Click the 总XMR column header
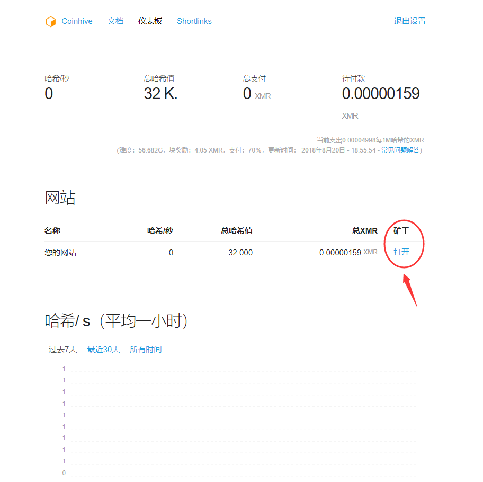 [x=364, y=230]
